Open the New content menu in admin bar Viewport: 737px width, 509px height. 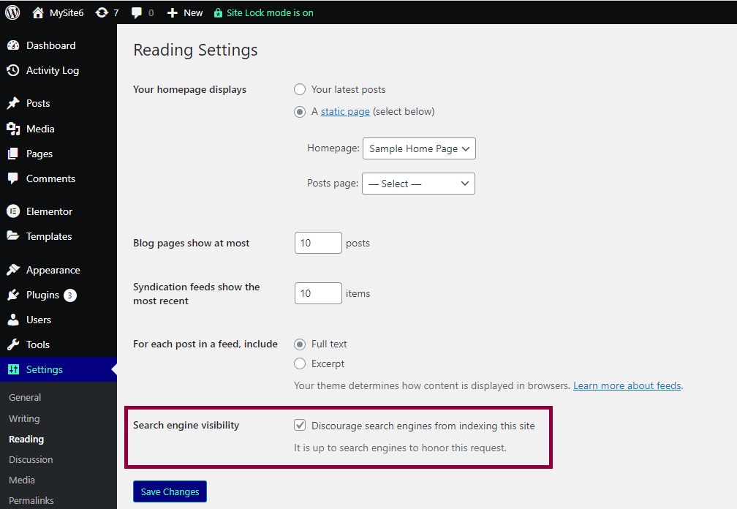point(185,12)
